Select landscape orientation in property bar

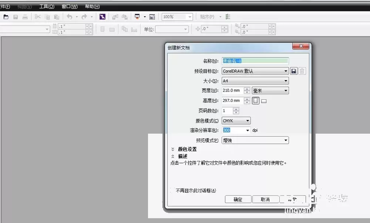pos(112,30)
